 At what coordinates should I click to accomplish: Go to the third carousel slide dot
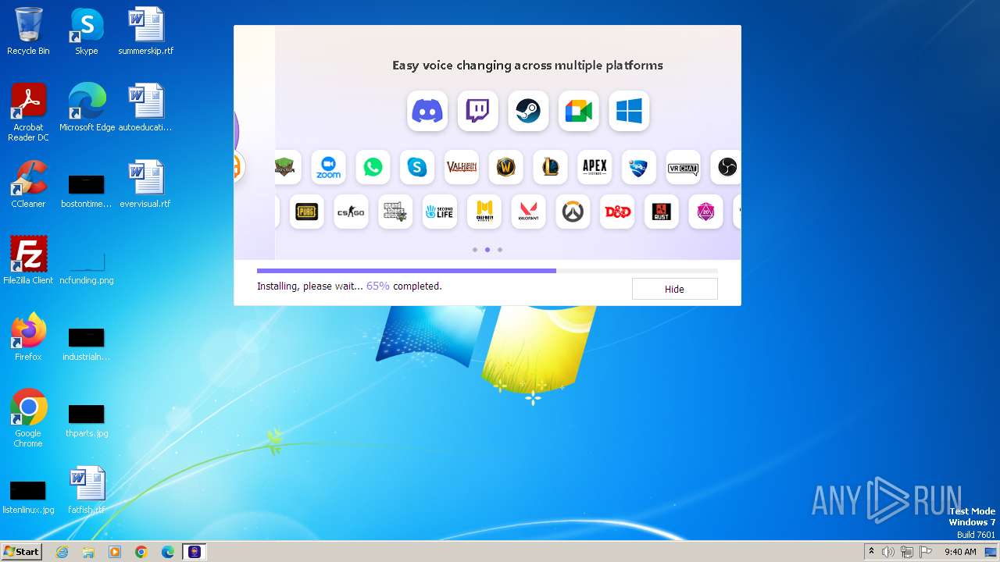(x=500, y=250)
